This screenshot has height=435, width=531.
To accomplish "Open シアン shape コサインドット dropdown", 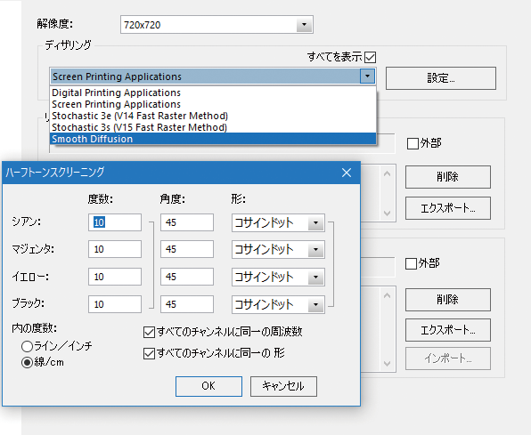I will pos(315,222).
